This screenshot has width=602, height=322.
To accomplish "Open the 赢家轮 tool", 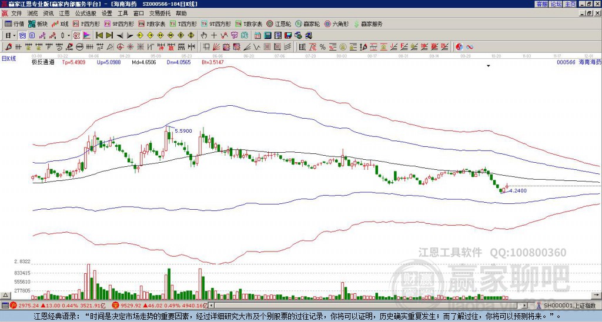I will [x=307, y=24].
